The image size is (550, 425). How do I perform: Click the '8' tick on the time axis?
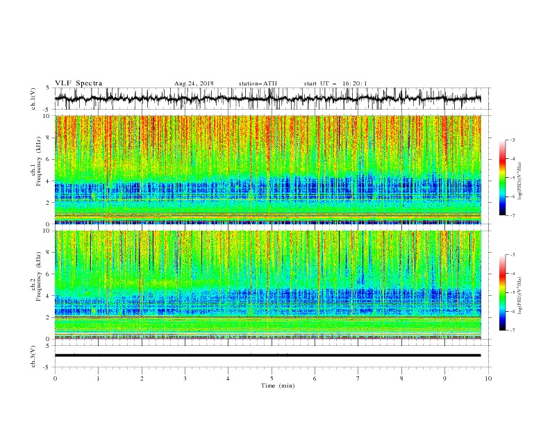tap(401, 378)
